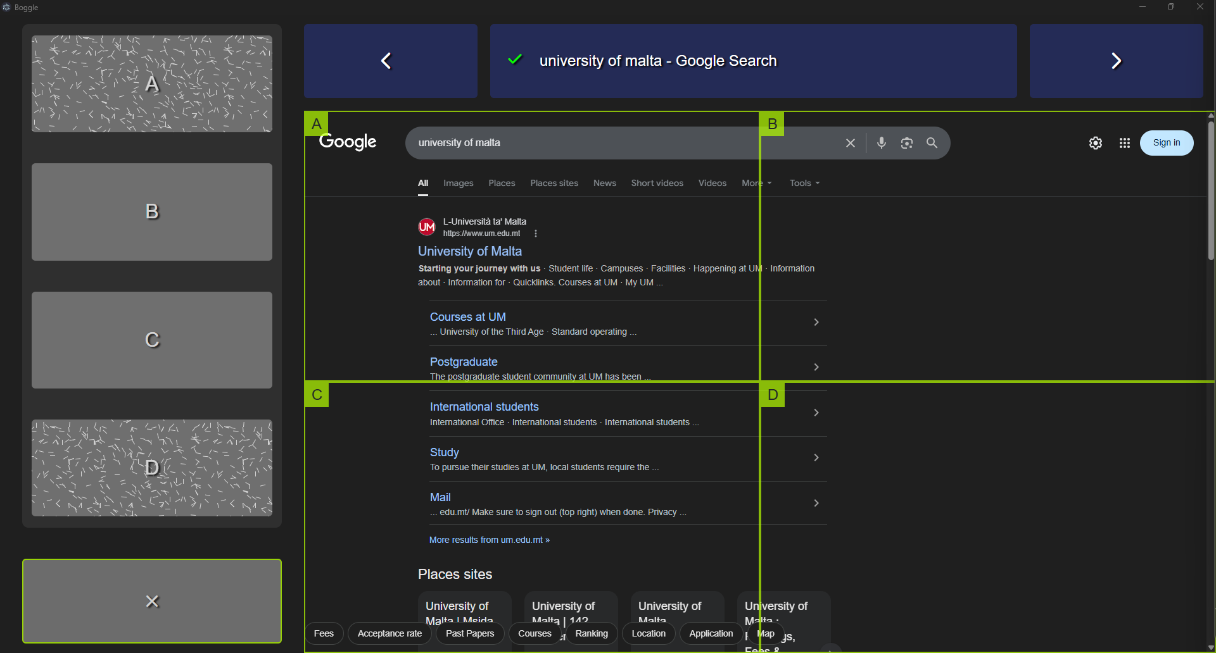1216x653 pixels.
Task: Click the forward navigation arrow
Action: [1116, 61]
